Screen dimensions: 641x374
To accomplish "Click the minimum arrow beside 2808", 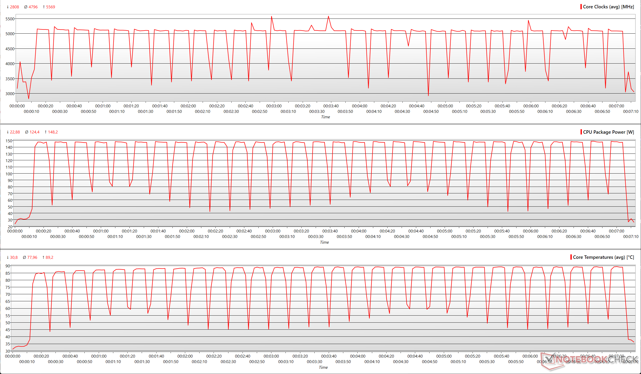I will tap(8, 7).
